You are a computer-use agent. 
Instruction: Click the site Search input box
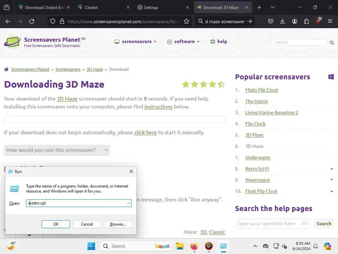coord(301,42)
